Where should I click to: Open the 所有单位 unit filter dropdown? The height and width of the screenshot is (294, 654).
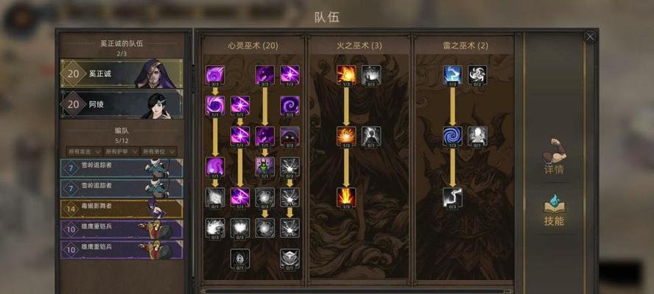coord(159,151)
